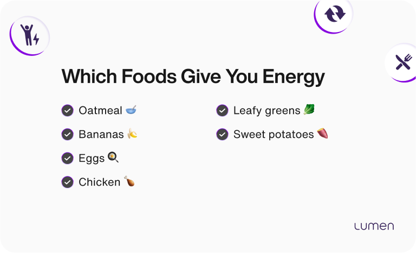Screen dimensions: 416x253
Task: Click the Which Foods Give You Energy heading
Action: [193, 77]
